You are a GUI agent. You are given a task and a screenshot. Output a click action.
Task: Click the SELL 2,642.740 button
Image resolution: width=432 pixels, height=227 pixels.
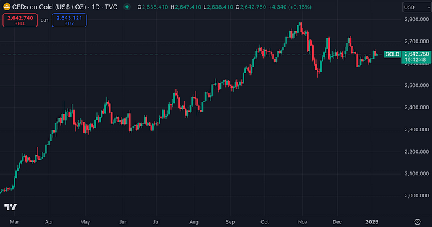point(20,20)
